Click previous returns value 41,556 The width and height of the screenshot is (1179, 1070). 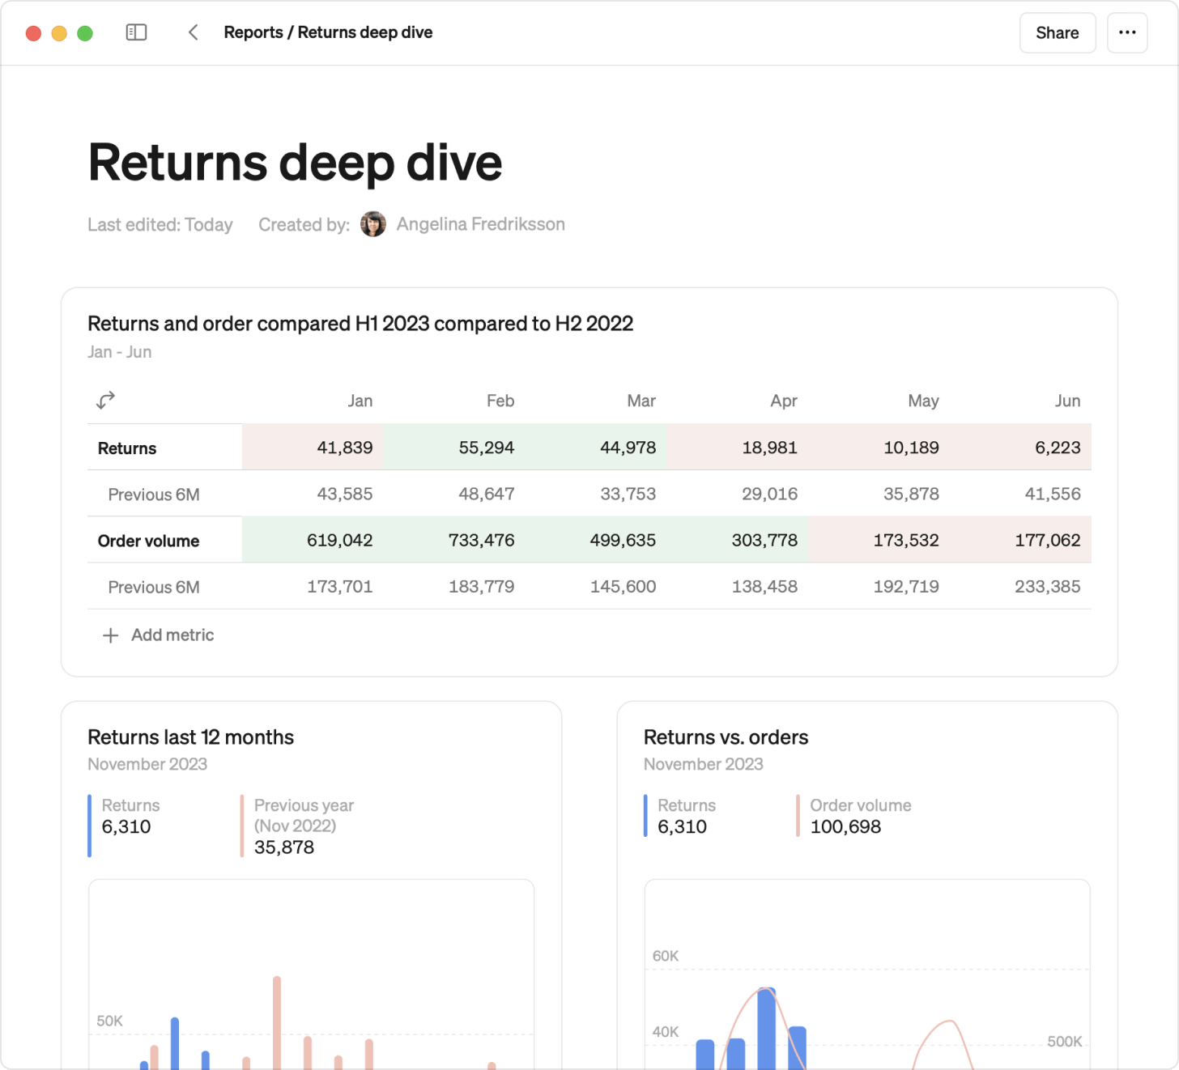pos(1053,494)
